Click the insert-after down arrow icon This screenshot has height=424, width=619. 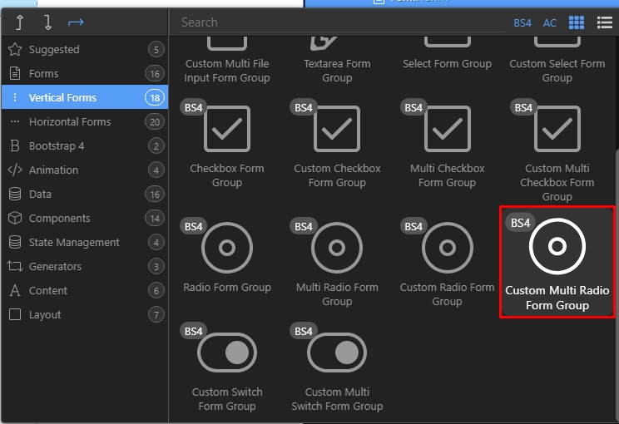pyautogui.click(x=47, y=22)
